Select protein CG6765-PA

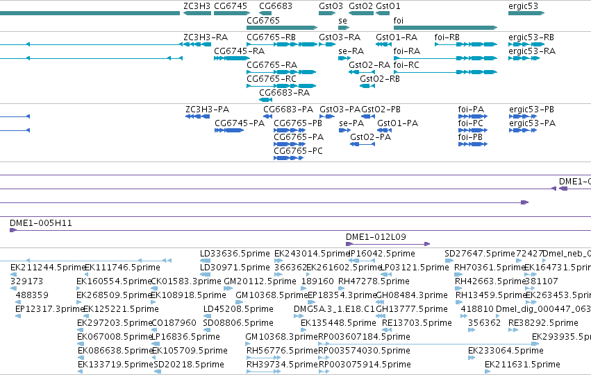(x=299, y=137)
